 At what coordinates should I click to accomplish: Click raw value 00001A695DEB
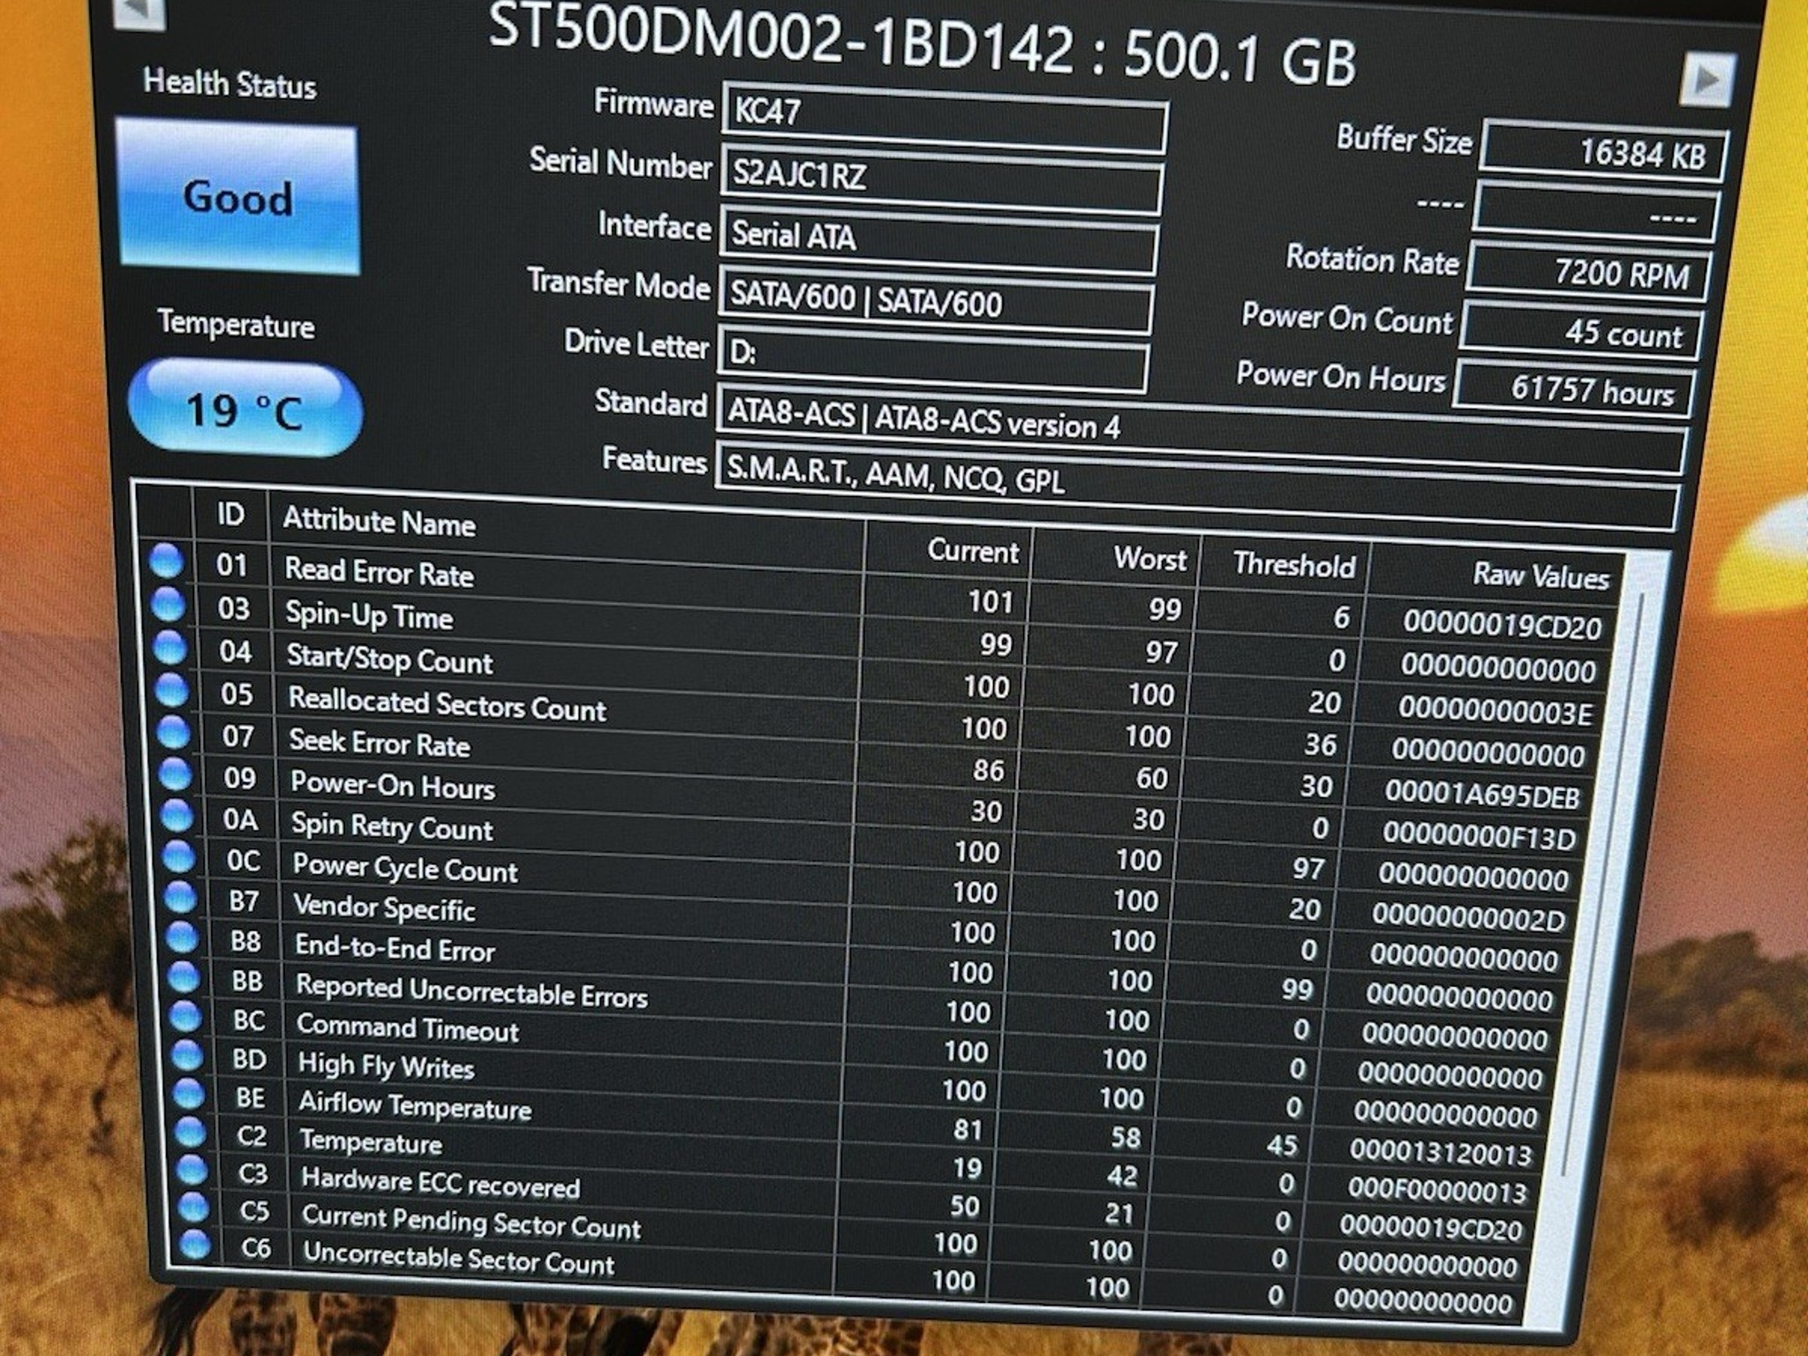(x=1481, y=795)
